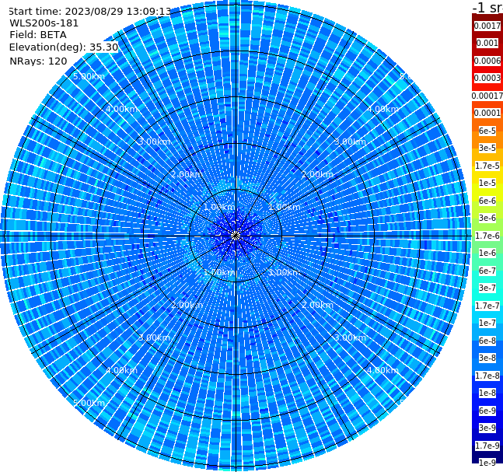Screen dimensions: 503x472
Task: Select the 4.00km label in the lower-left quadrant
Action: point(121,370)
